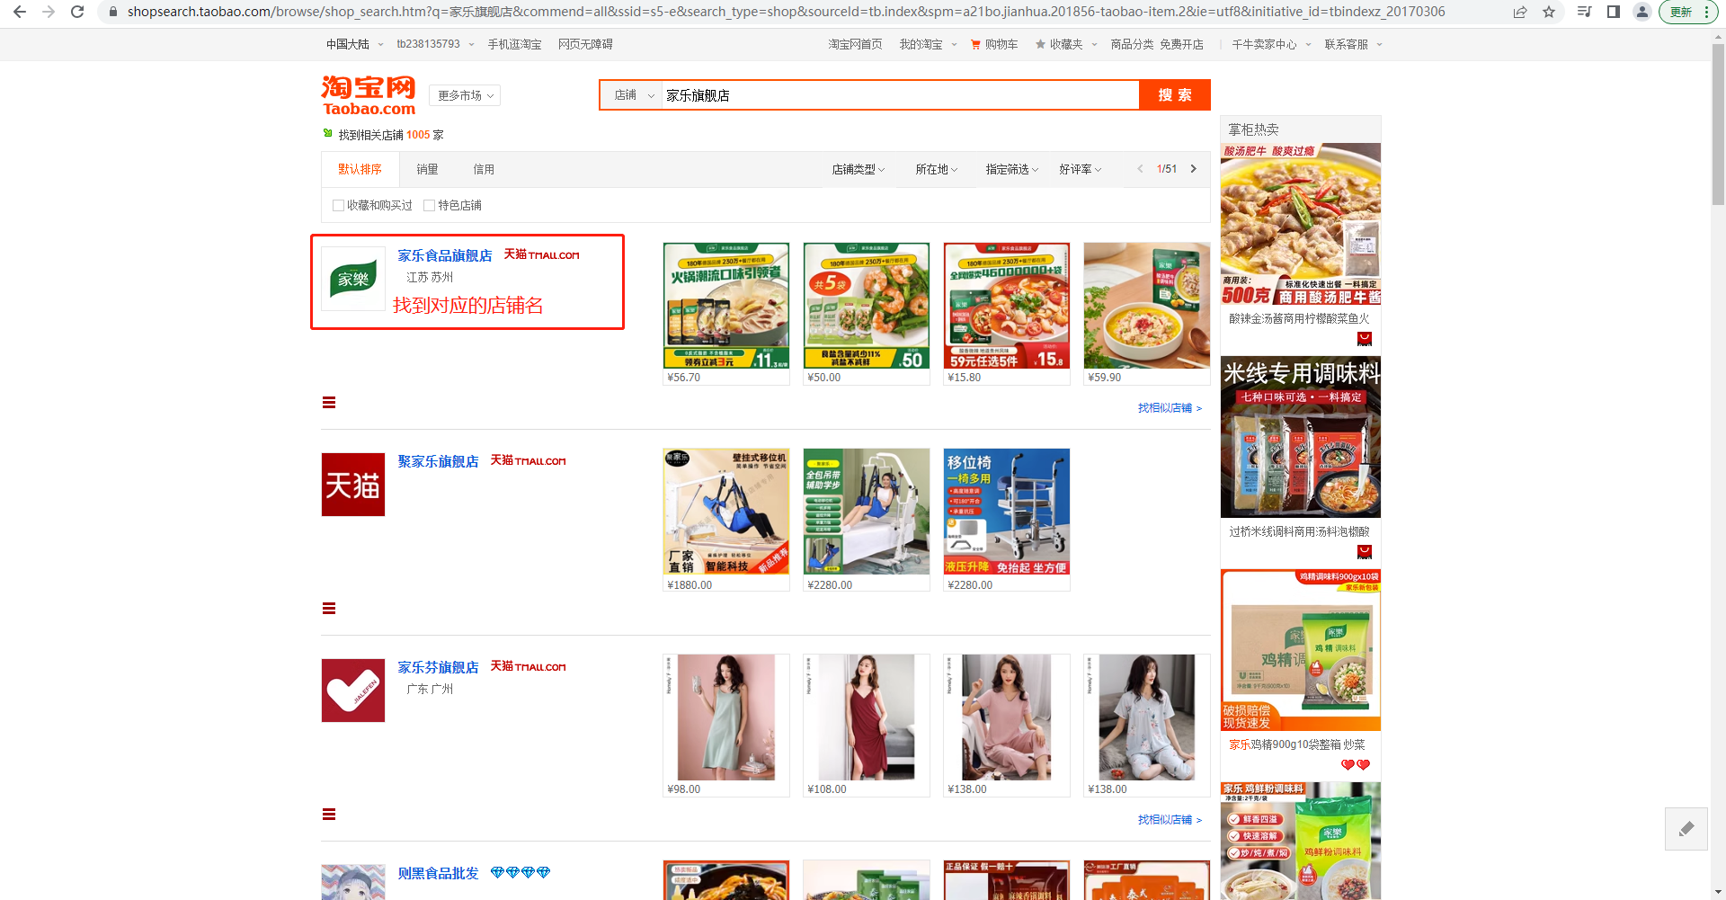Viewport: 1726px width, 900px height.
Task: Click the 家乐芬旗舰店 heart logo
Action: [353, 691]
